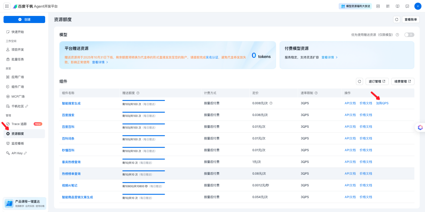
Task: Open Trace 追踪 in sidebar
Action: [x=19, y=124]
